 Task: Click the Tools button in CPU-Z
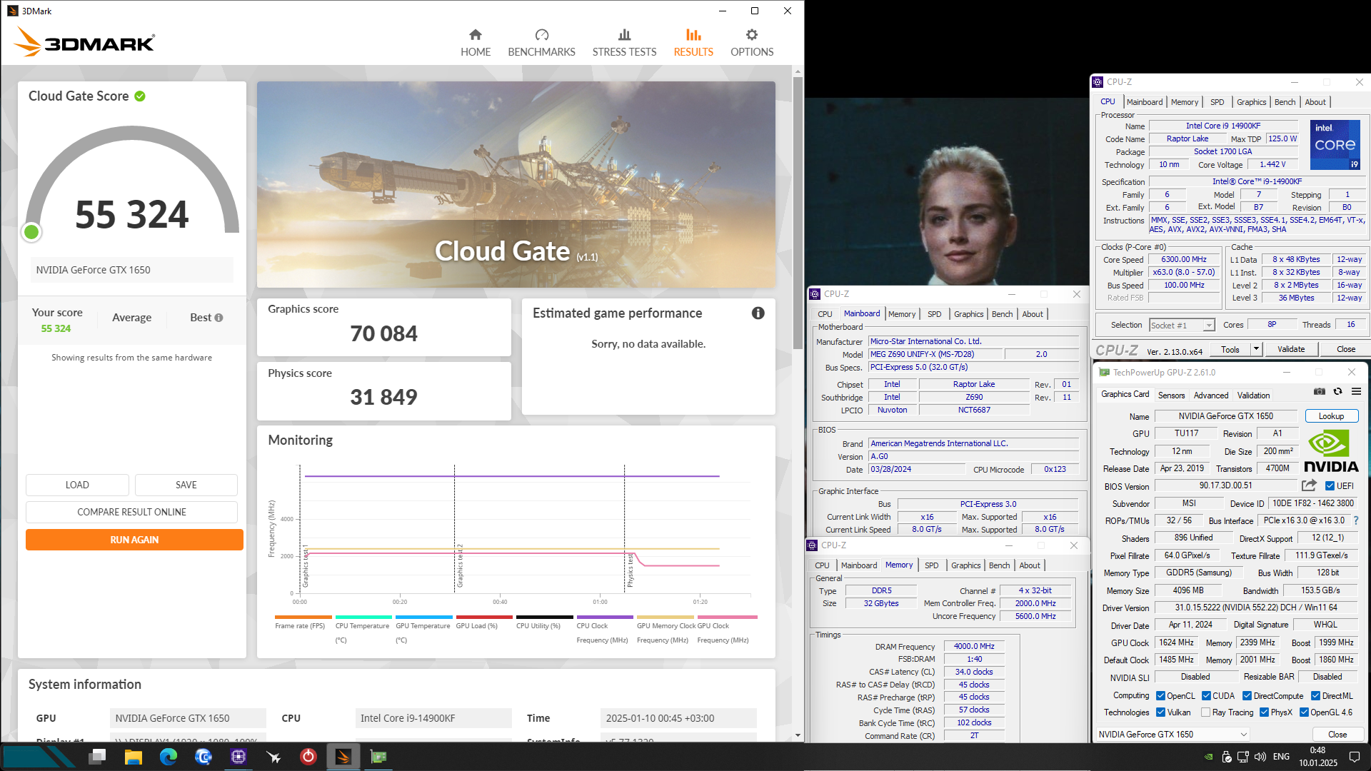click(1230, 349)
